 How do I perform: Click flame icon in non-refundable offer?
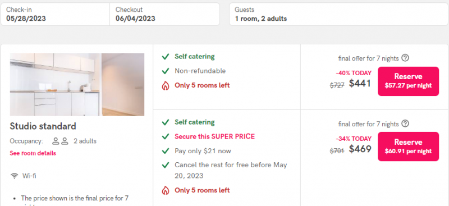coord(165,86)
